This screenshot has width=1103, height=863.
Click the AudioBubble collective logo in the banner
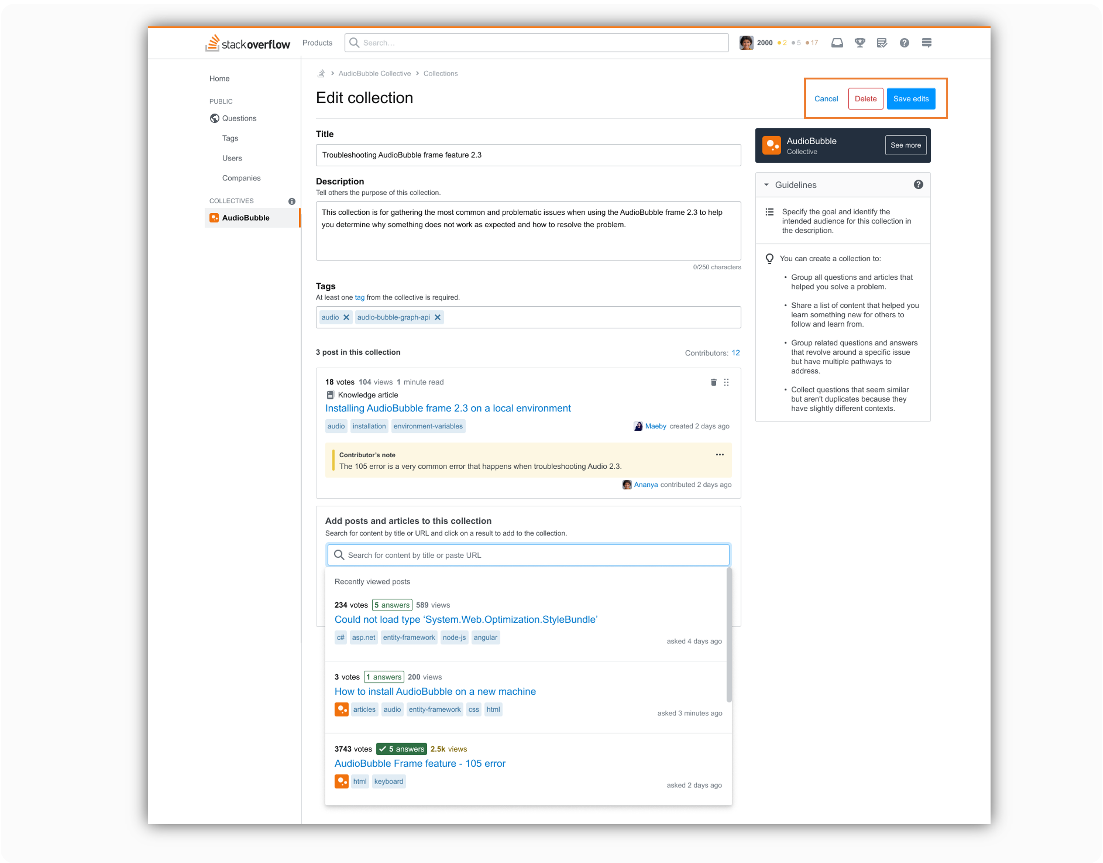click(x=771, y=145)
